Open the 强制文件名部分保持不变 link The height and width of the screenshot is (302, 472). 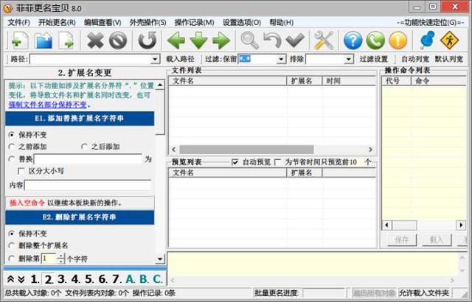click(x=47, y=105)
